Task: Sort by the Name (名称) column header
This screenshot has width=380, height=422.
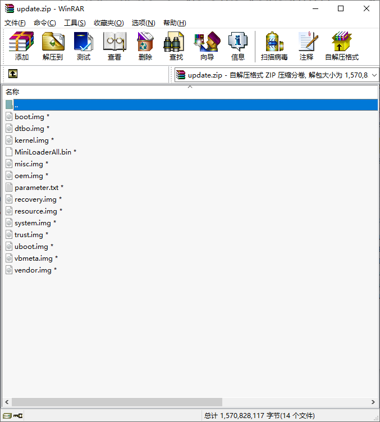Action: click(x=12, y=92)
